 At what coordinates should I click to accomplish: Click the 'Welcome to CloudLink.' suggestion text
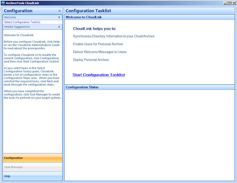coord(19,35)
